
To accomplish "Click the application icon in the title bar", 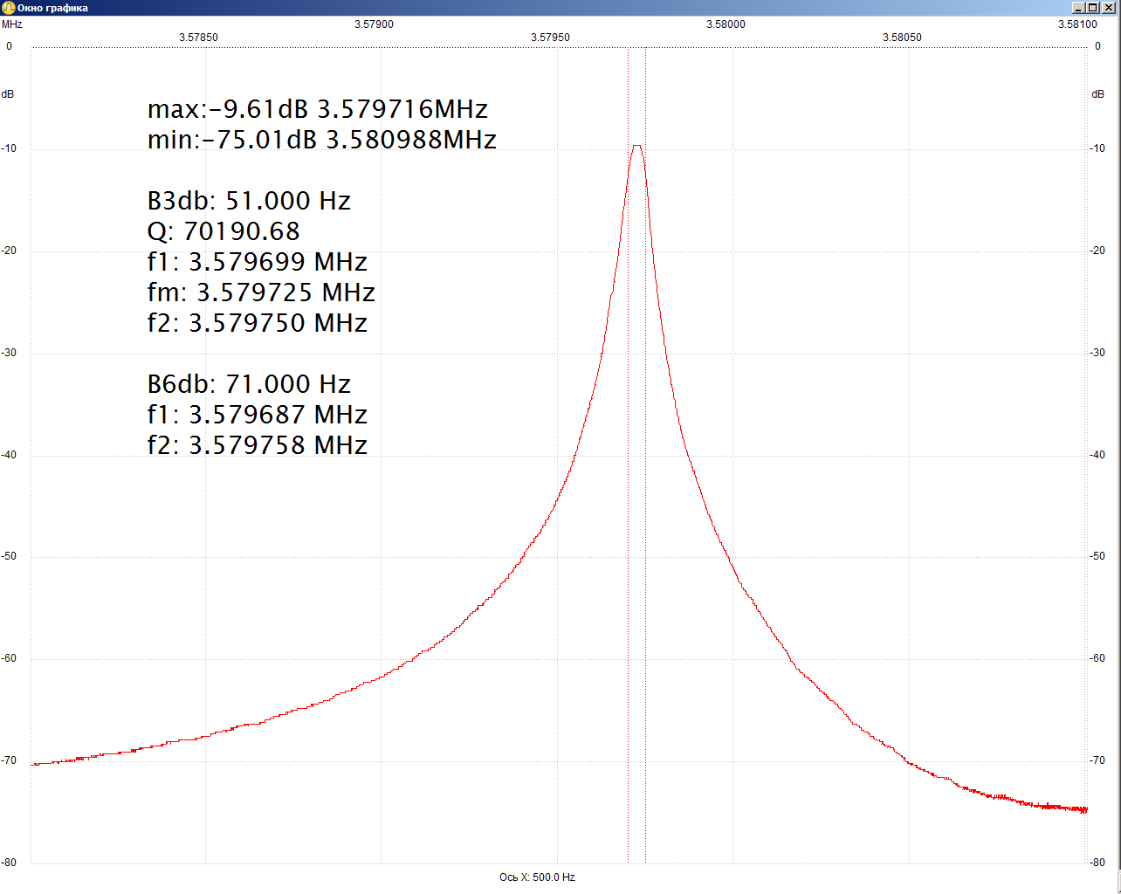I will [x=8, y=8].
